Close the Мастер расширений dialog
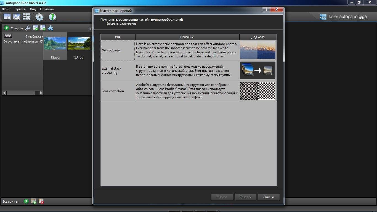377x212 pixels. tap(277, 10)
